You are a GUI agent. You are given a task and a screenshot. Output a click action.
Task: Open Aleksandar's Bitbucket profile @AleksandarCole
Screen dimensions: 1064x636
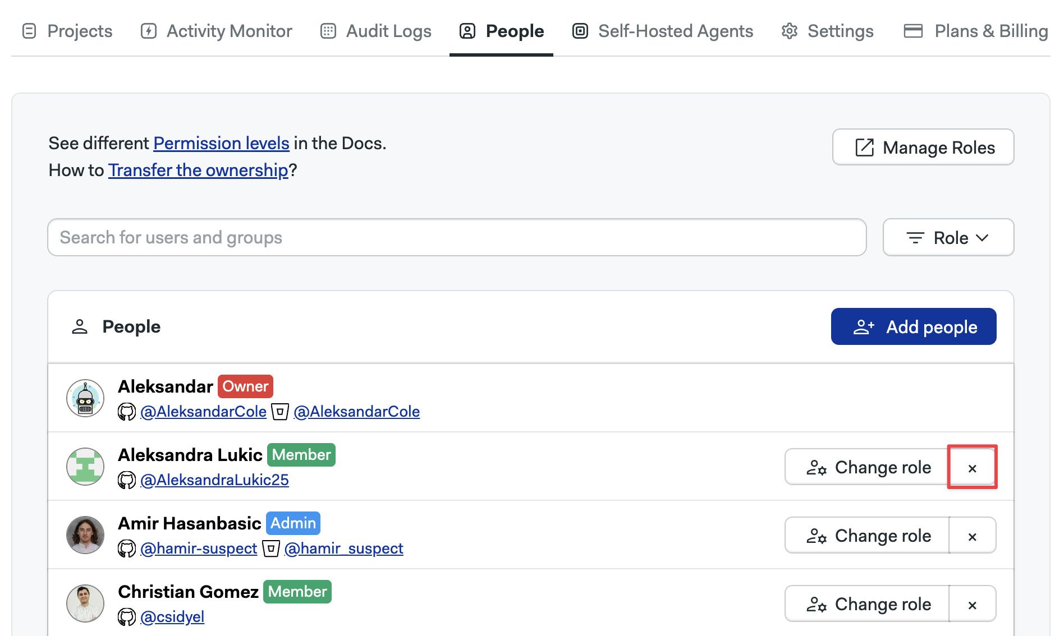click(357, 412)
